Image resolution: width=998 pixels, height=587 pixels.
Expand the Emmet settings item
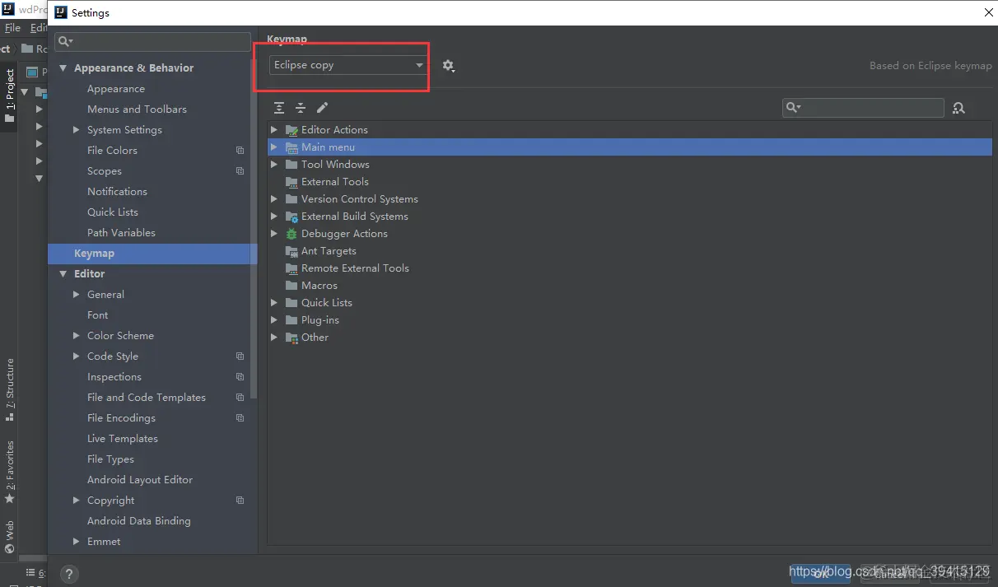tap(77, 542)
